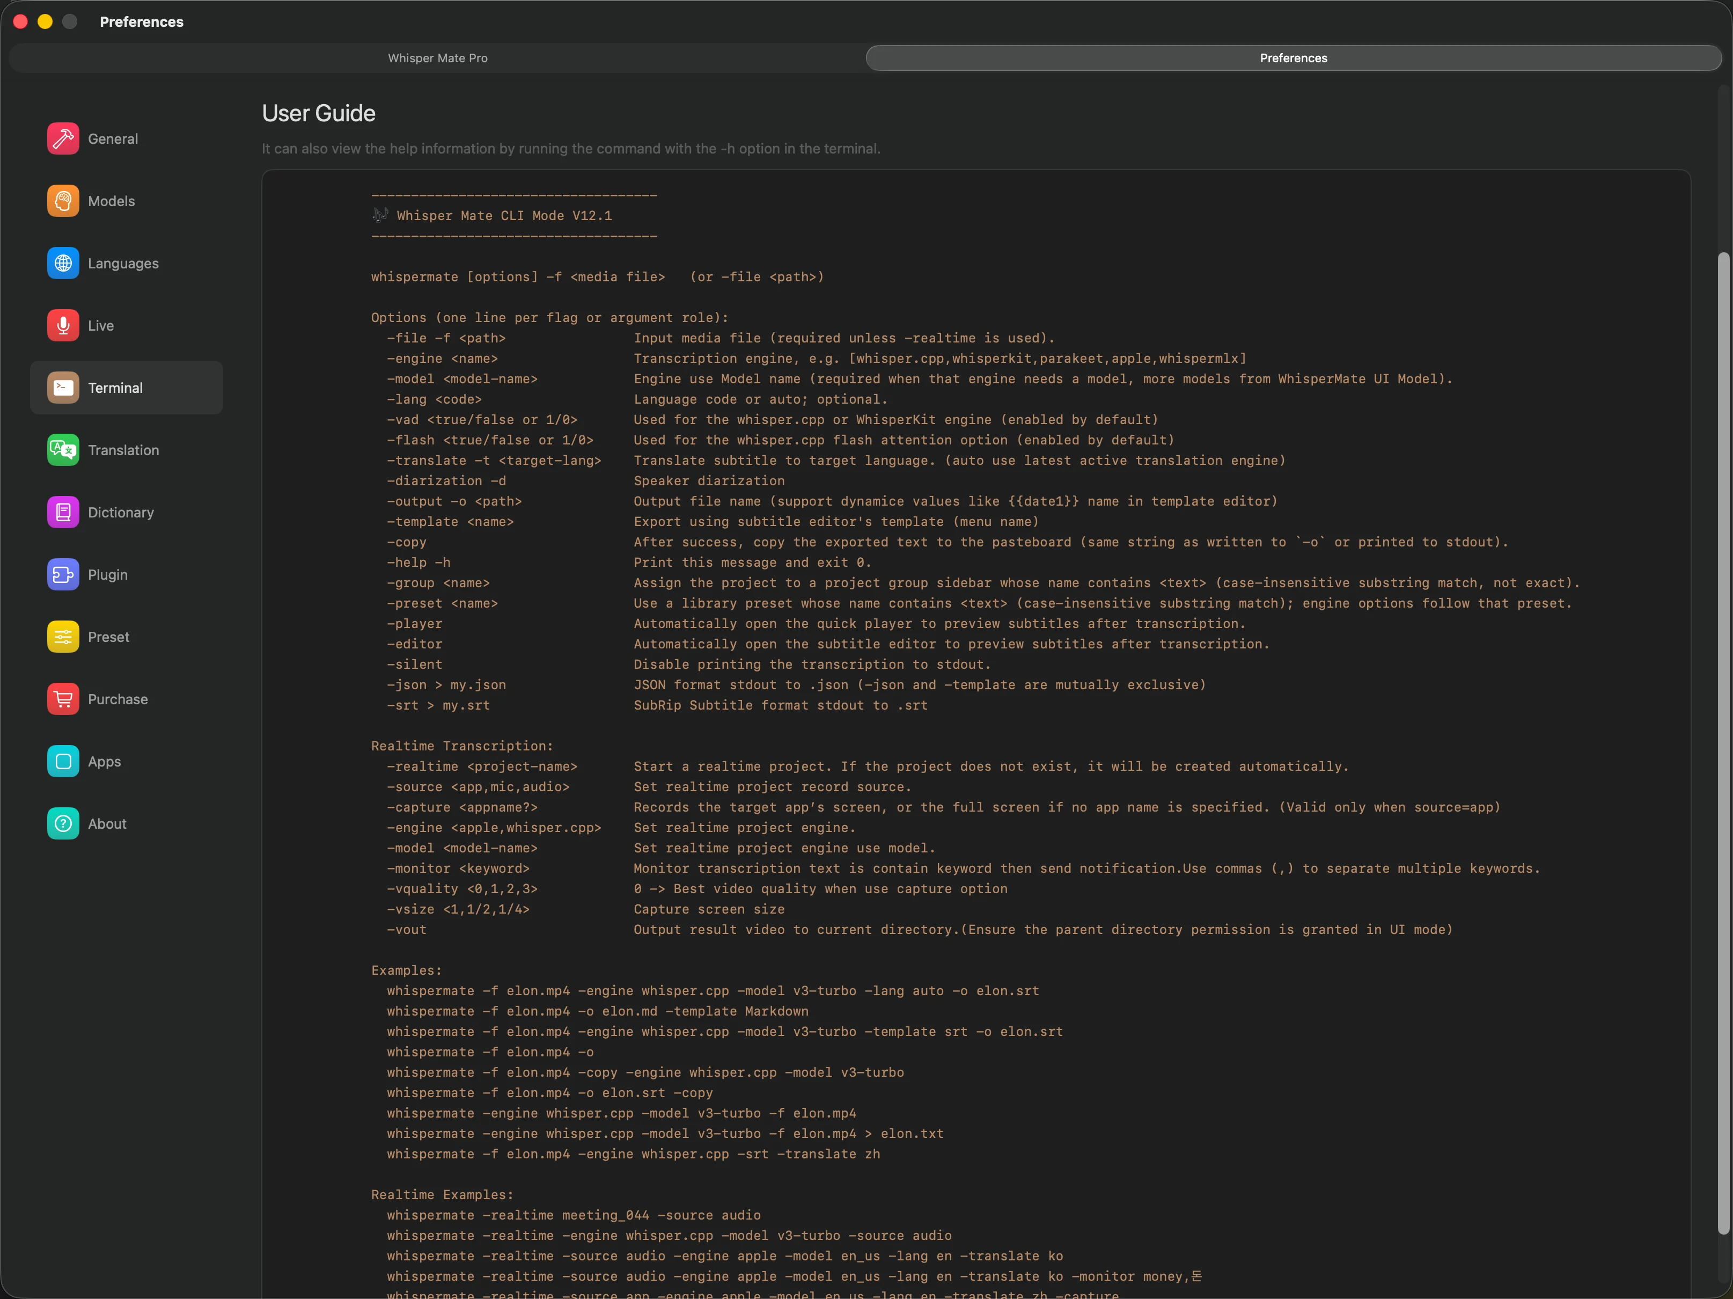Screen dimensions: 1733x1299
Task: Click the "-vad <true/false or 1/0>" option
Action: (x=482, y=419)
